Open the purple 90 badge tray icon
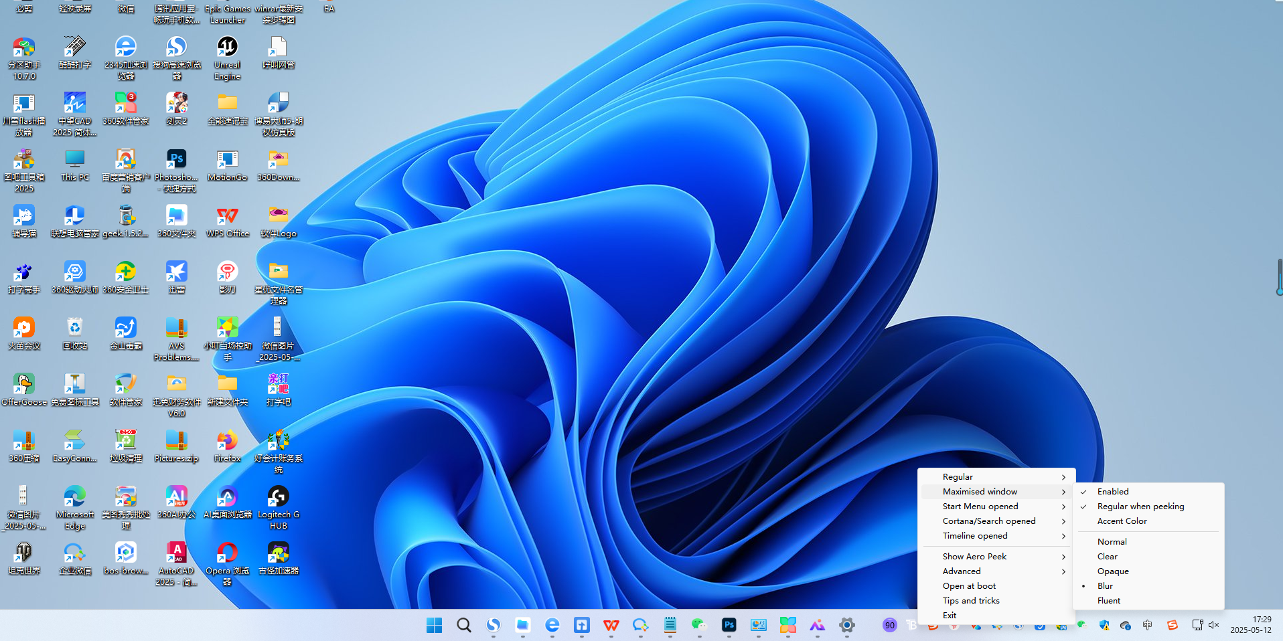This screenshot has height=641, width=1283. point(890,625)
